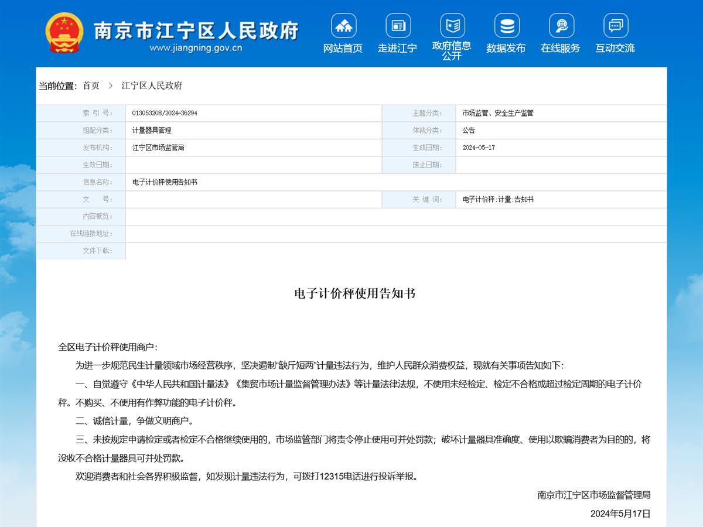Select the 政府信息公开 navigation text label
The image size is (703, 527).
pyautogui.click(x=452, y=51)
